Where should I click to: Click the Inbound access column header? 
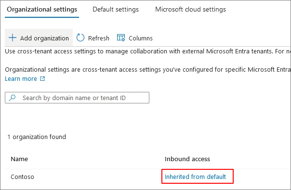(187, 159)
